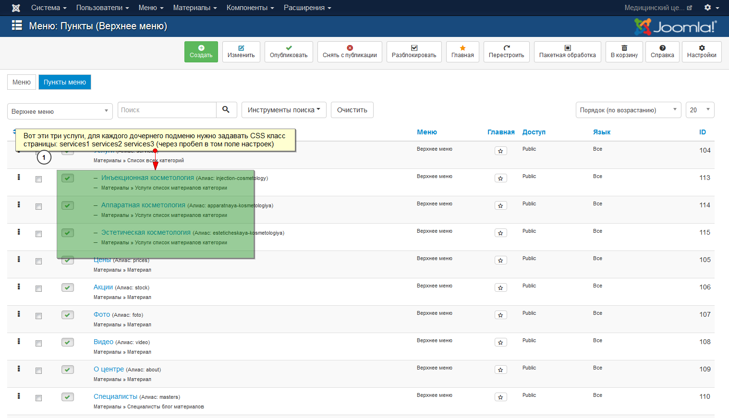Expand Порядок (по возрастанию) sort dropdown
Image resolution: width=729 pixels, height=418 pixels.
click(628, 110)
